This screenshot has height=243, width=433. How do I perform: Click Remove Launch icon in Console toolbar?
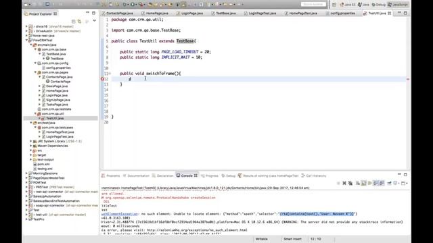[344, 183]
